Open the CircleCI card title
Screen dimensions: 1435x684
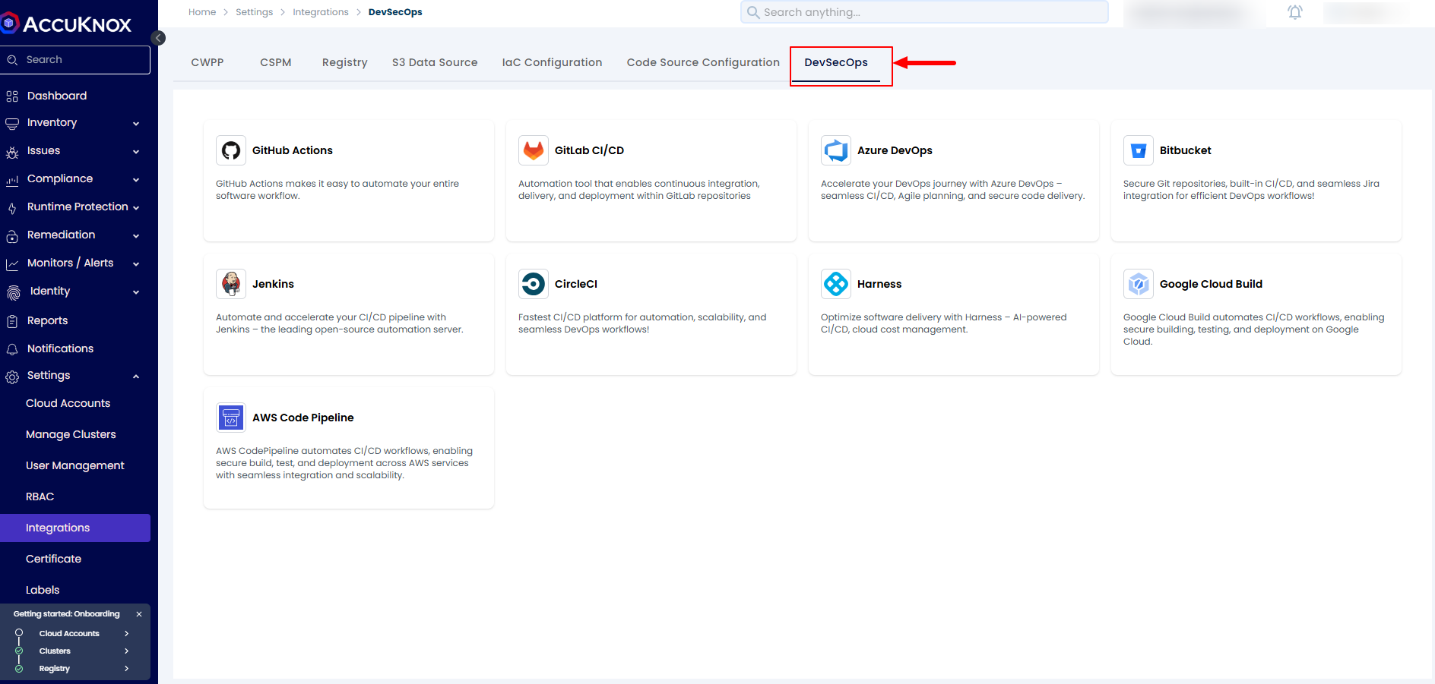576,284
